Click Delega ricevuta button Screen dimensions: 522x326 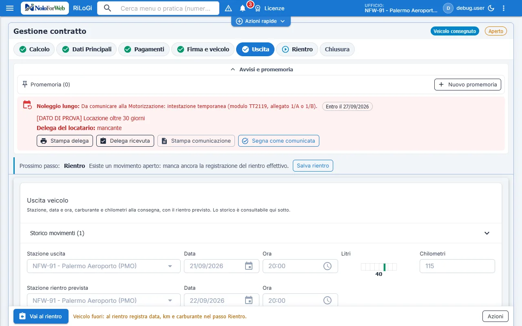(125, 141)
